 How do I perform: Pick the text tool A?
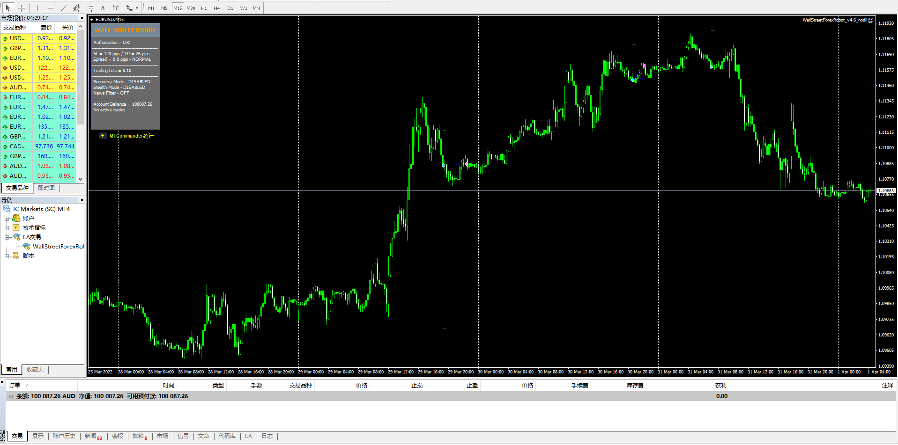point(103,8)
